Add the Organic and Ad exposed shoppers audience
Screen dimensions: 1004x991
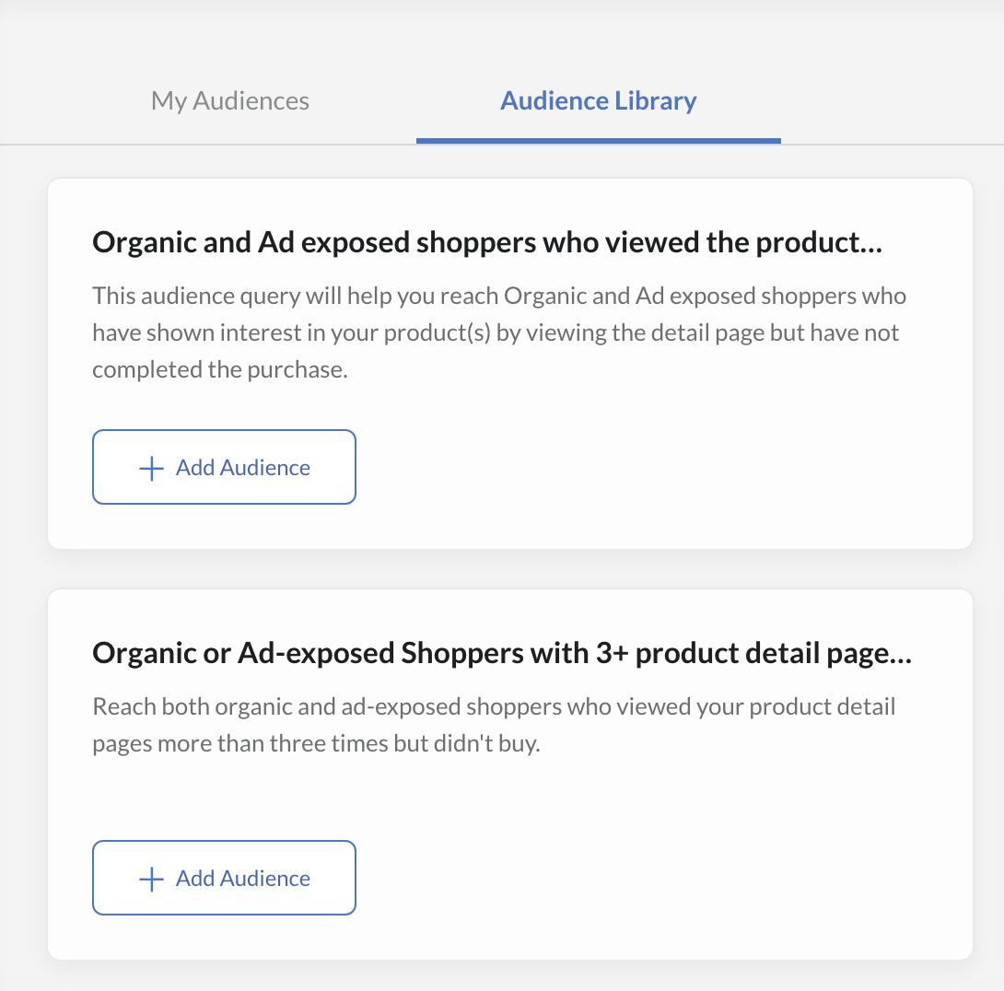point(224,467)
